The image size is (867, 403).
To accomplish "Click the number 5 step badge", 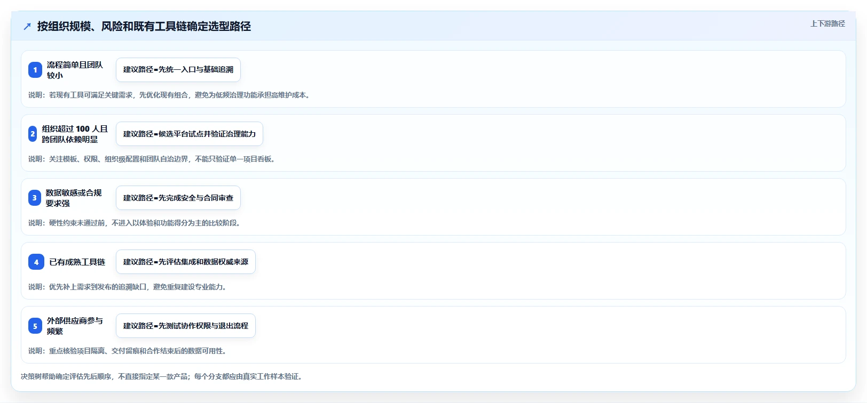I will 35,326.
